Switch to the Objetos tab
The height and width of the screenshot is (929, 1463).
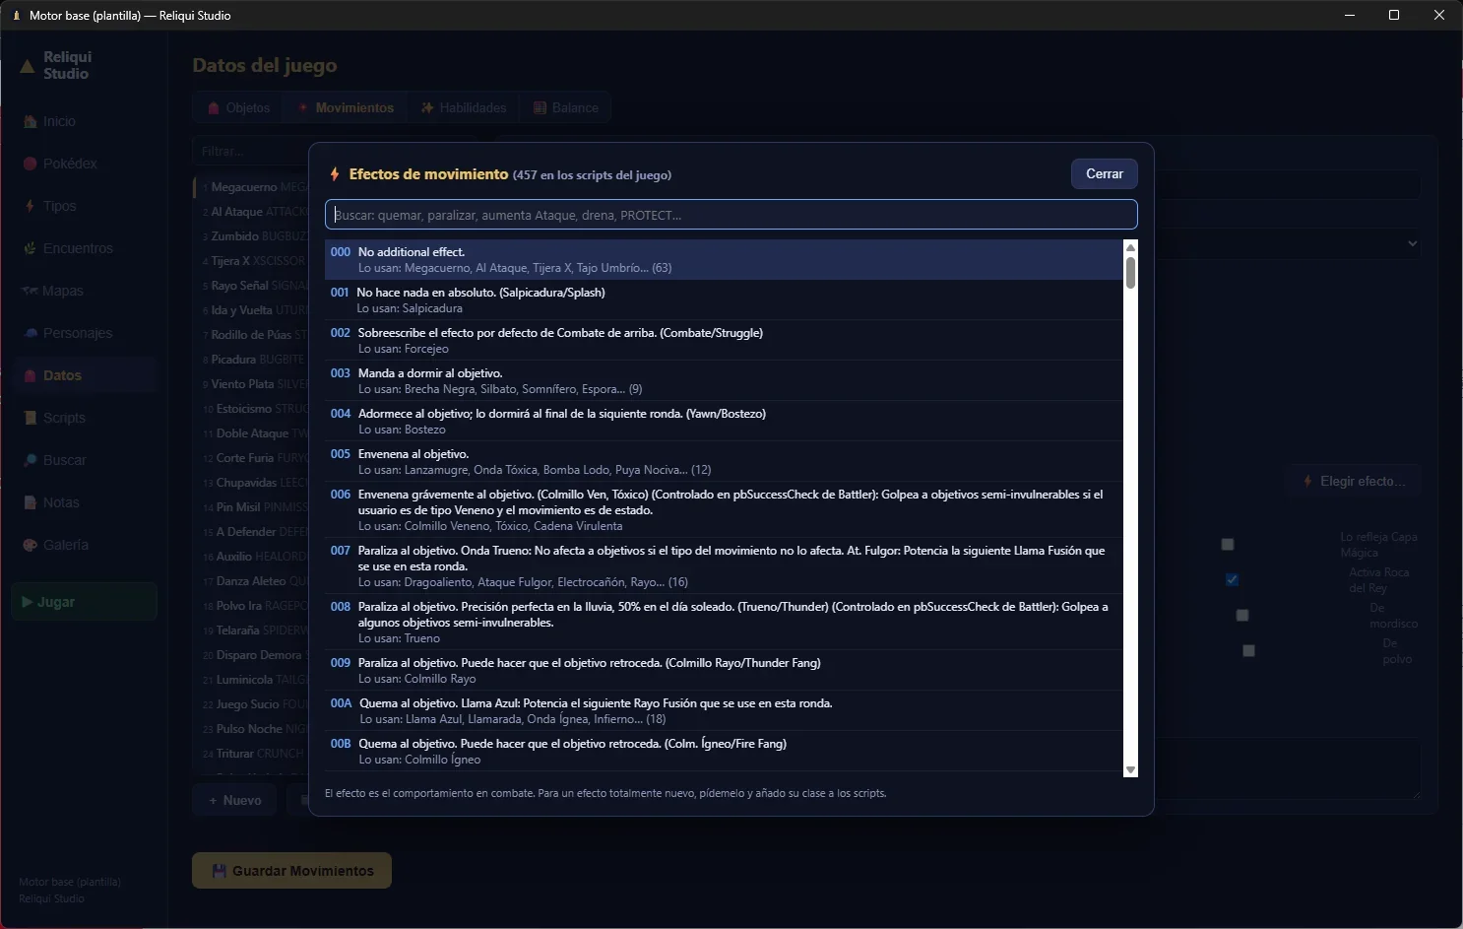238,108
